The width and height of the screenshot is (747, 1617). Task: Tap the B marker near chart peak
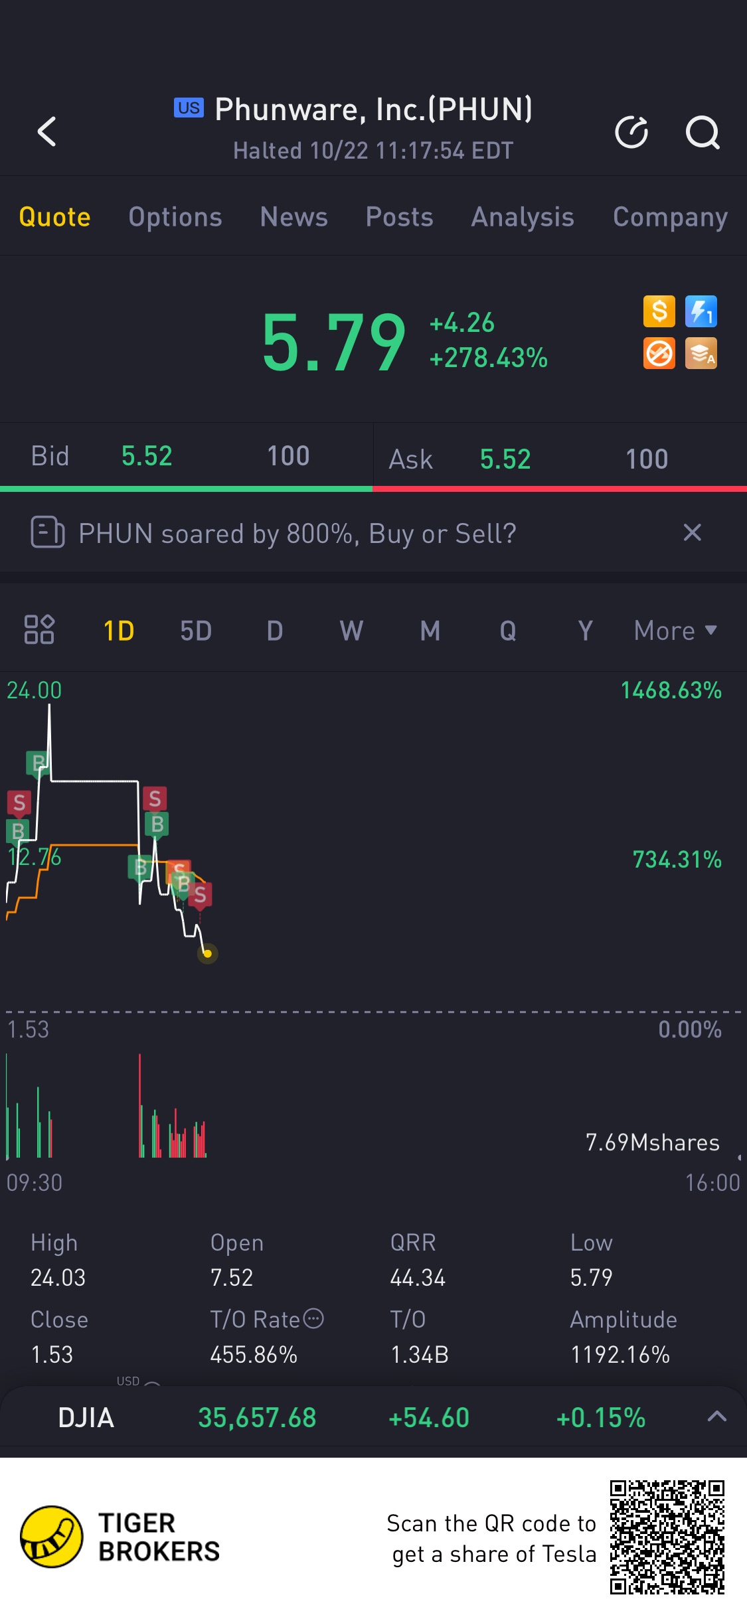(x=38, y=763)
